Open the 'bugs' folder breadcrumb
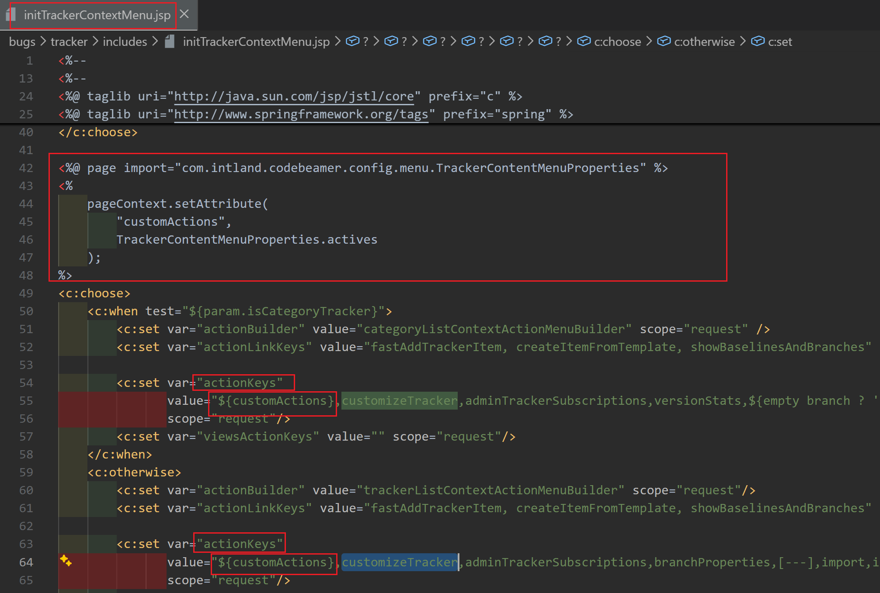Viewport: 880px width, 593px height. pyautogui.click(x=22, y=42)
